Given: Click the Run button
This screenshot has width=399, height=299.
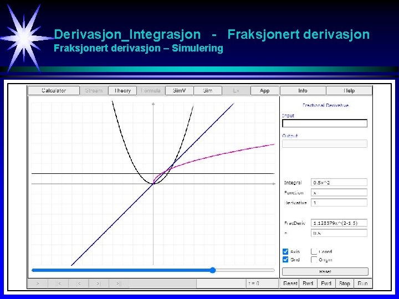Looking at the screenshot, I should [362, 283].
